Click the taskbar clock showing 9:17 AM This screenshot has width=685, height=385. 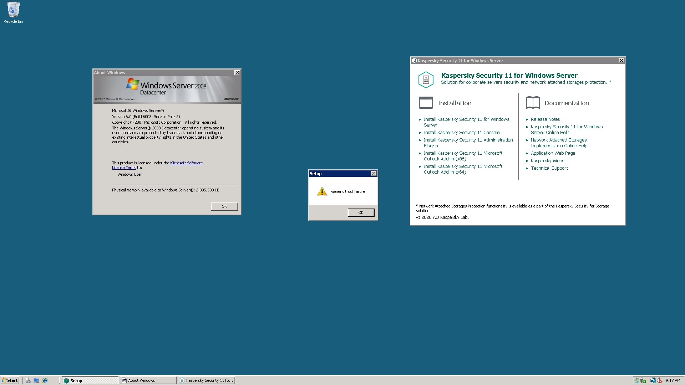pyautogui.click(x=673, y=380)
